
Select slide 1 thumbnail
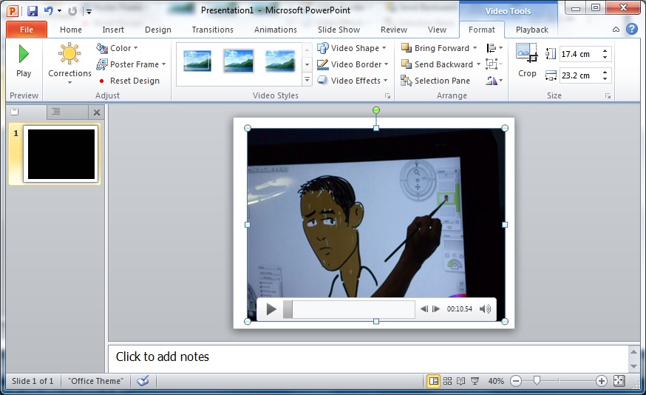point(61,154)
